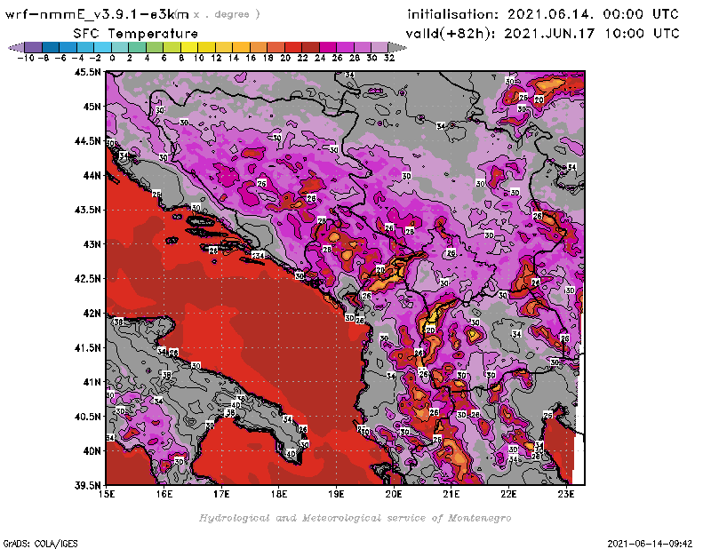The image size is (711, 549).
Task: Click the magenta 24 to 26 colorbar swatch
Action: tap(328, 48)
